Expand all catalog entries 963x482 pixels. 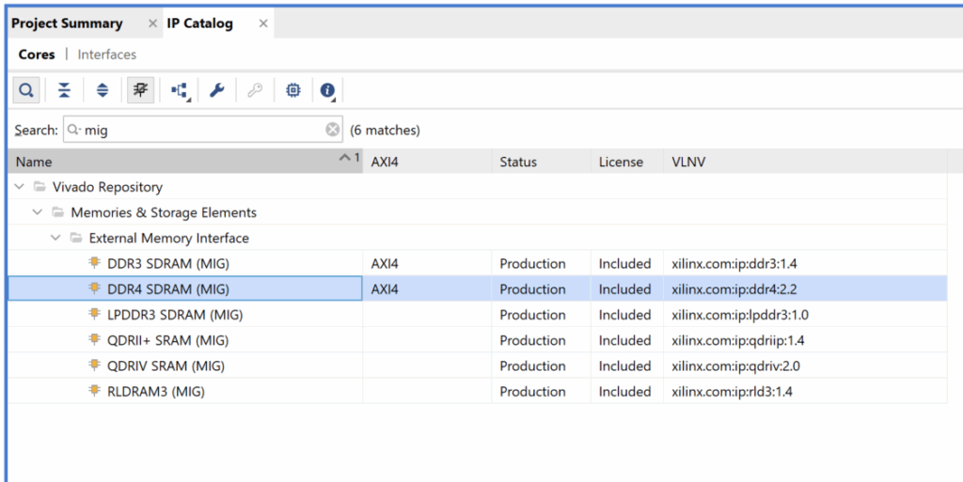point(103,90)
